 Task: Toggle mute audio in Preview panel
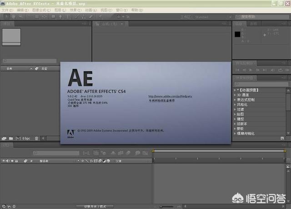click(x=272, y=70)
